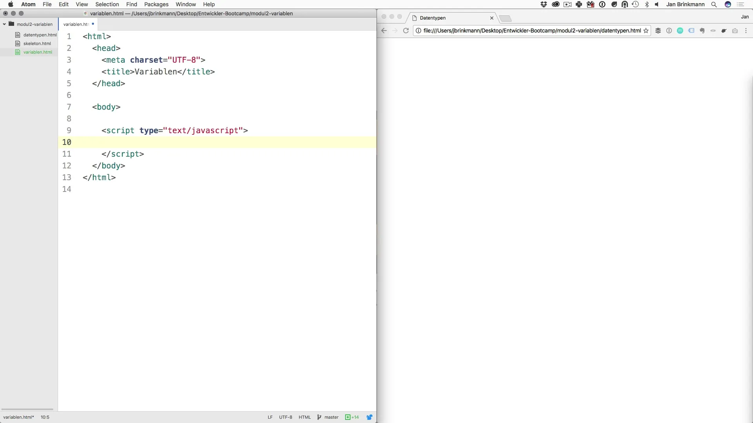The image size is (753, 423).
Task: Click the HTML grammar selector
Action: 304,417
